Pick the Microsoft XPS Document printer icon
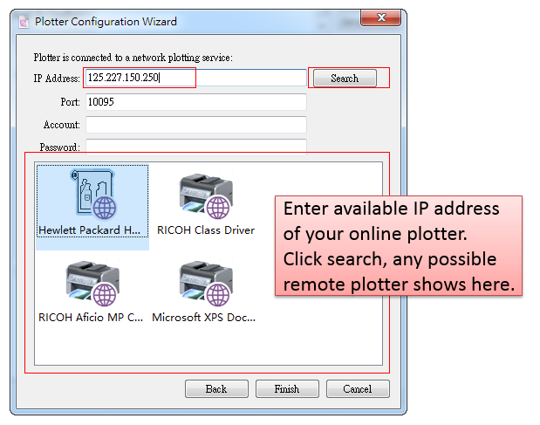Screen dimensions: 540x425 click(x=206, y=283)
